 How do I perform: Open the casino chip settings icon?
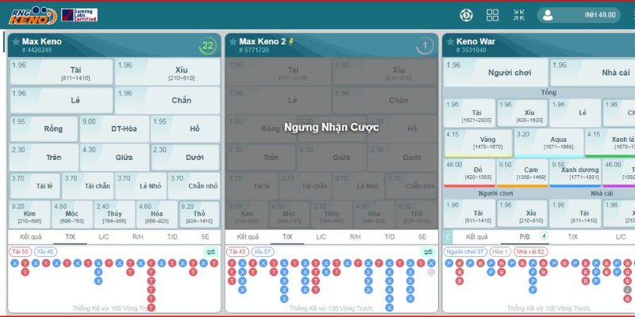coord(467,15)
